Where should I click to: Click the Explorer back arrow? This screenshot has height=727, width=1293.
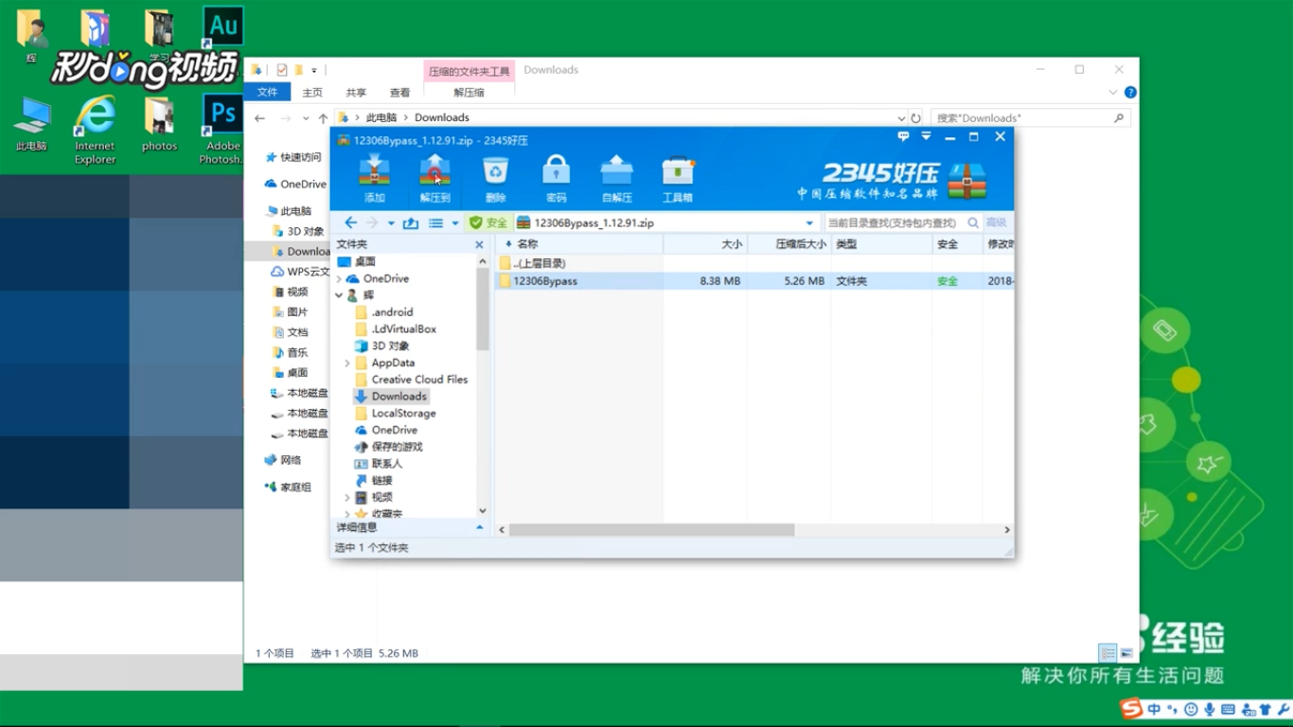click(260, 118)
